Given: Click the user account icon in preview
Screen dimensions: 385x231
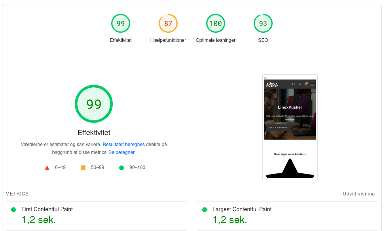Looking at the screenshot, I should (x=300, y=84).
